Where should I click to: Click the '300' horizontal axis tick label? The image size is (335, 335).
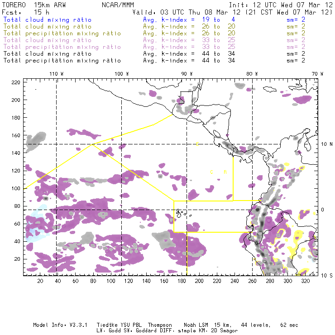(x=288, y=281)
